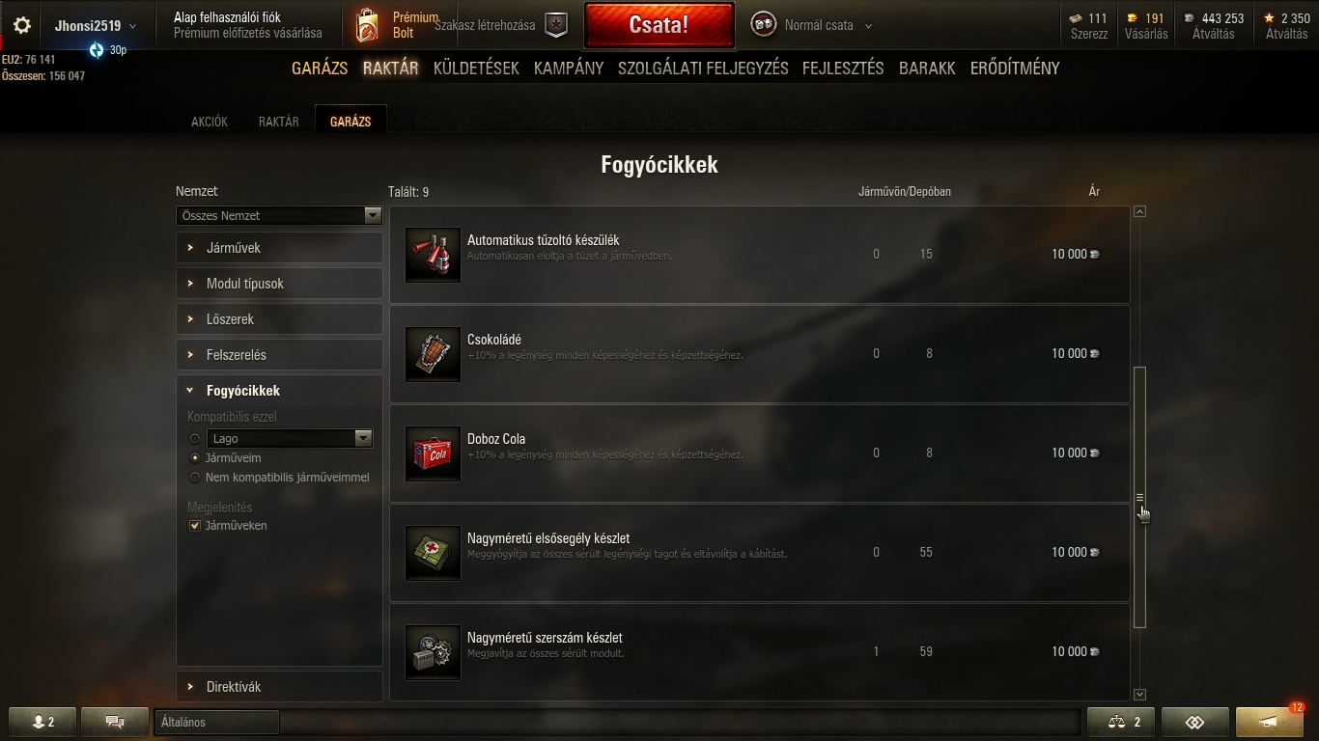The image size is (1319, 741).
Task: Select Nem kompatibilis járműveimmel radio option
Action: coord(195,478)
